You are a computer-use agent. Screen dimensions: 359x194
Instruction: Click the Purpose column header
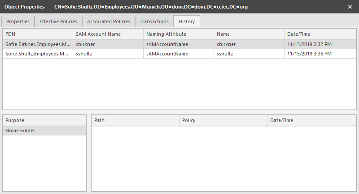click(44, 120)
